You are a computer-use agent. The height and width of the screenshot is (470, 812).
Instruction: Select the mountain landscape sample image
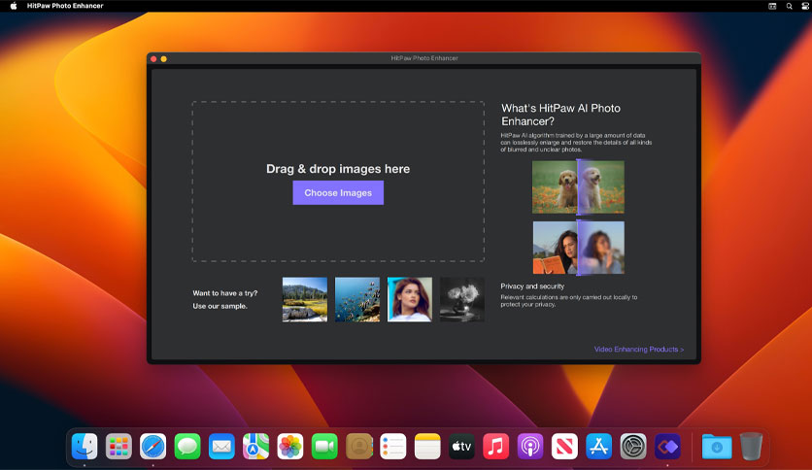tap(305, 300)
